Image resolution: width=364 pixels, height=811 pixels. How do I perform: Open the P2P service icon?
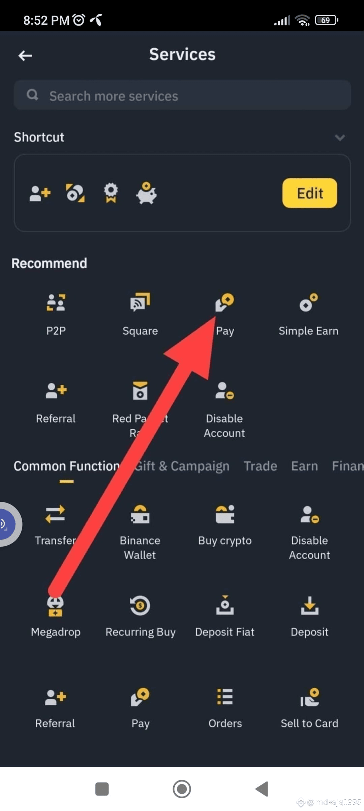coord(56,302)
